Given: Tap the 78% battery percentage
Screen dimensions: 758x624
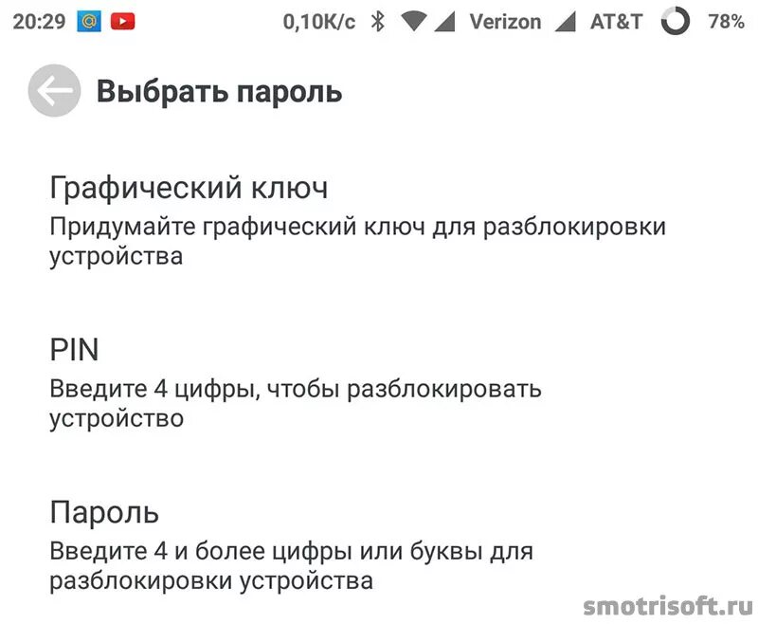Looking at the screenshot, I should (726, 22).
